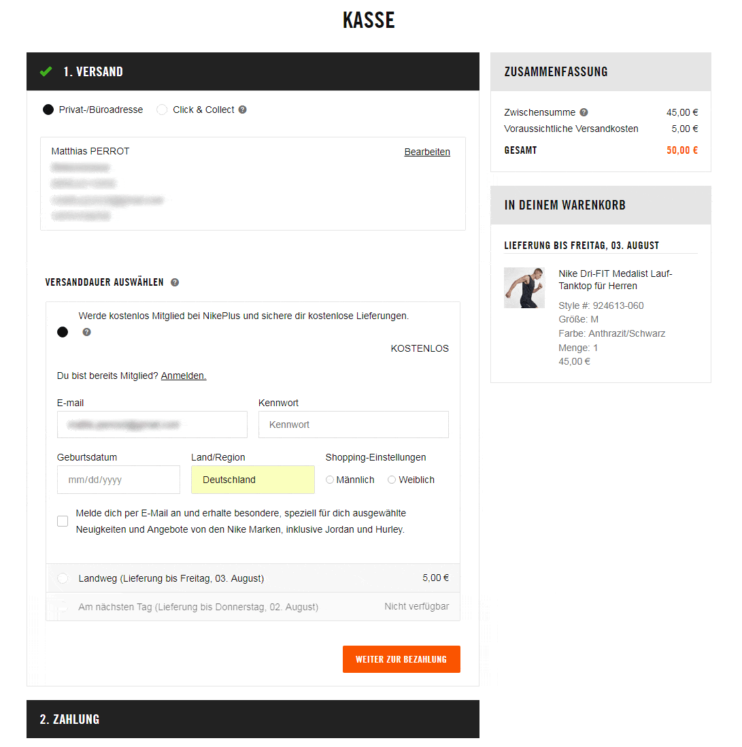742x747 pixels.
Task: Open the Nike Dri-FIT tank top thumbnail
Action: tap(524, 288)
